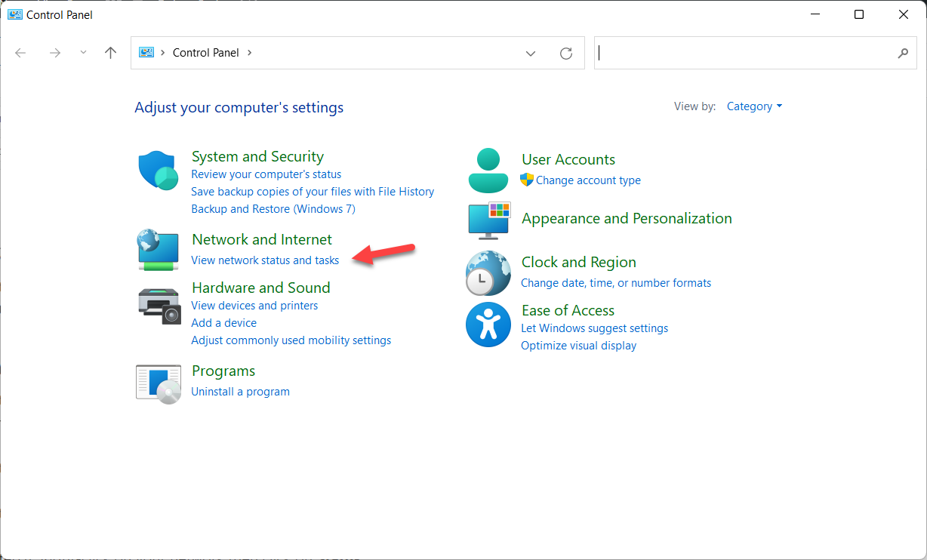927x560 pixels.
Task: Click Change date, time, or number formats
Action: tap(616, 283)
